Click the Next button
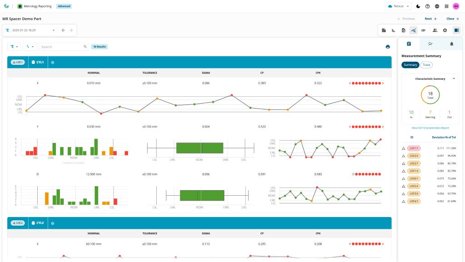Viewport: 465px width, 262px height. pyautogui.click(x=430, y=19)
